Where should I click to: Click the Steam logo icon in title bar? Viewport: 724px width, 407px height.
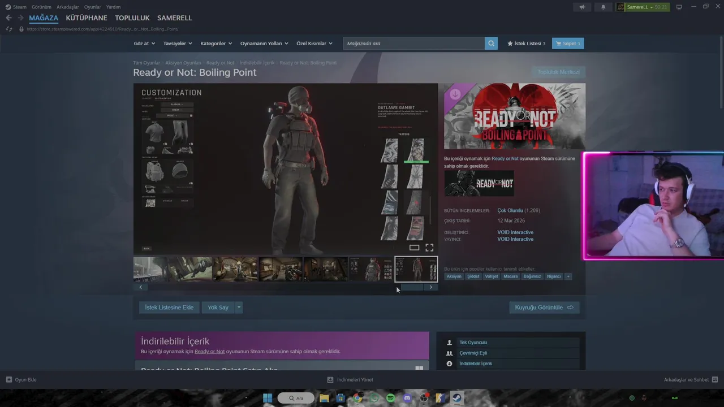[x=8, y=7]
